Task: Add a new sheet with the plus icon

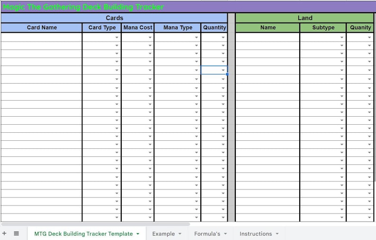Action: 4,233
